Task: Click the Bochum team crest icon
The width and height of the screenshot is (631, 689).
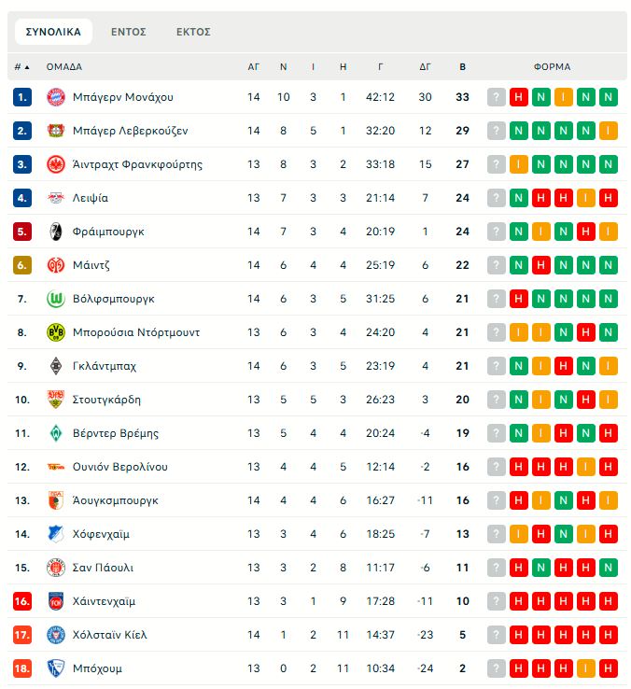Action: click(x=55, y=668)
